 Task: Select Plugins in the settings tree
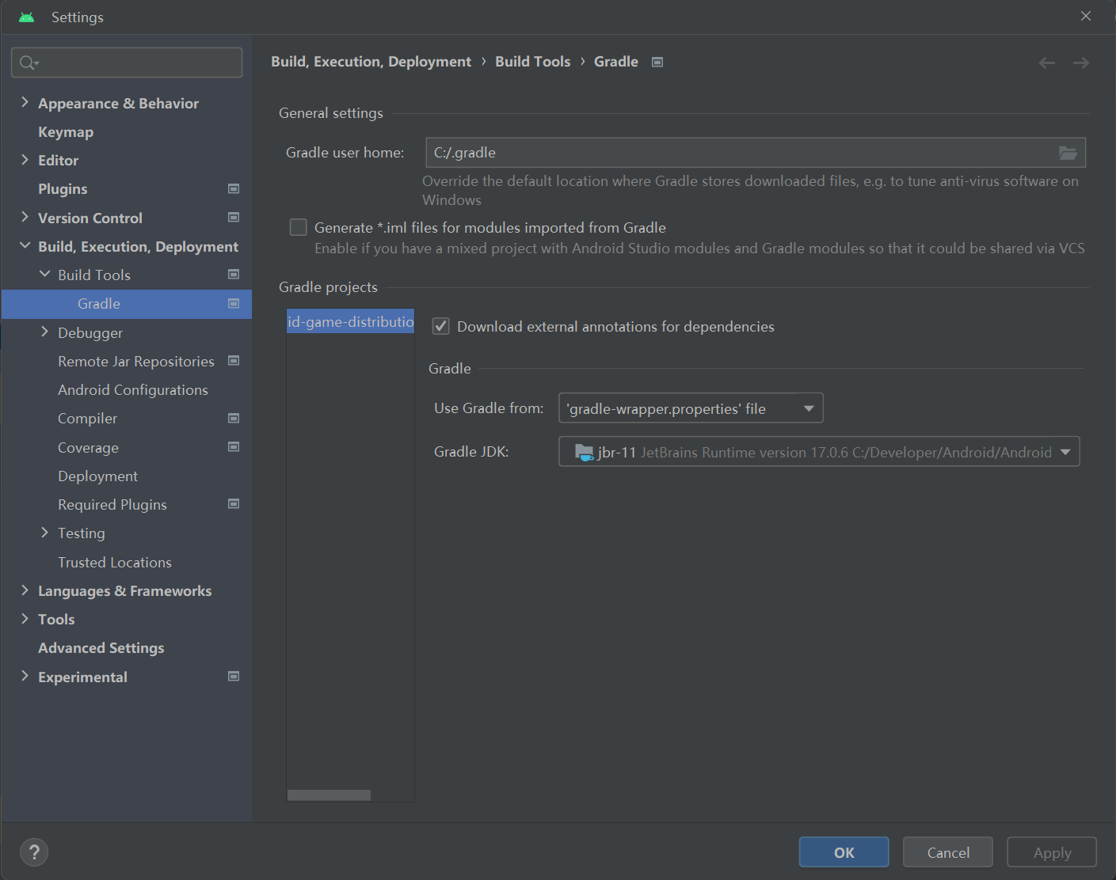[63, 189]
